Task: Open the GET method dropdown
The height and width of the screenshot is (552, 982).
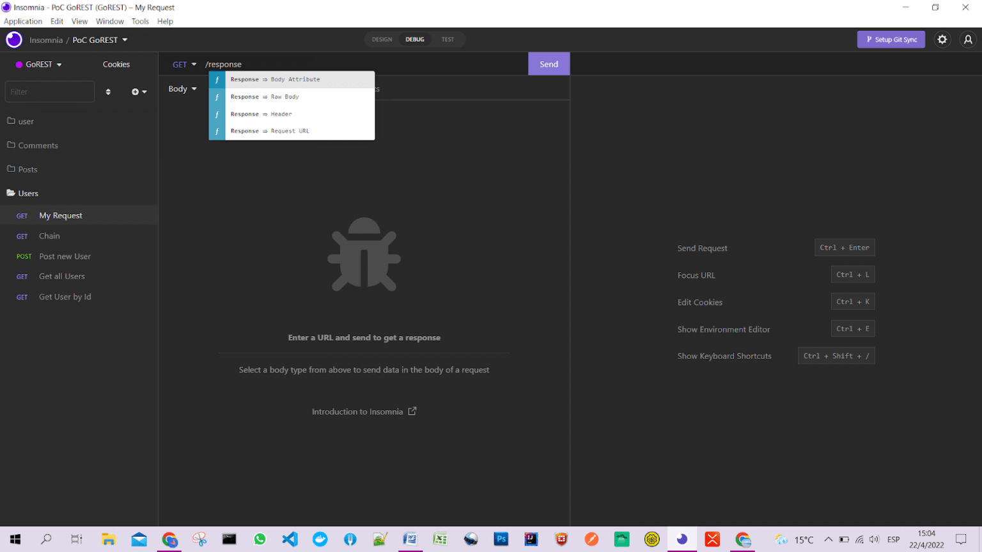Action: 183,64
